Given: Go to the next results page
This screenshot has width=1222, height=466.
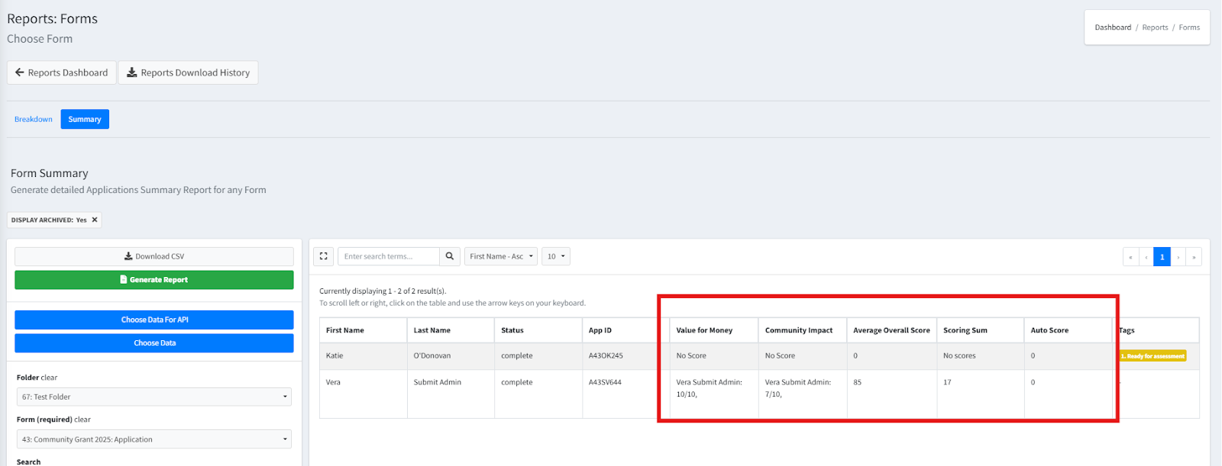Looking at the screenshot, I should [1178, 257].
